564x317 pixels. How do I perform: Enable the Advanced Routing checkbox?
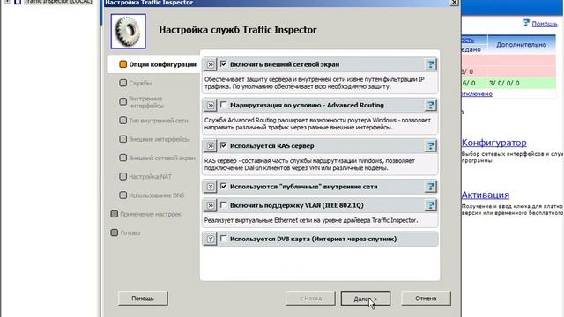pyautogui.click(x=223, y=105)
